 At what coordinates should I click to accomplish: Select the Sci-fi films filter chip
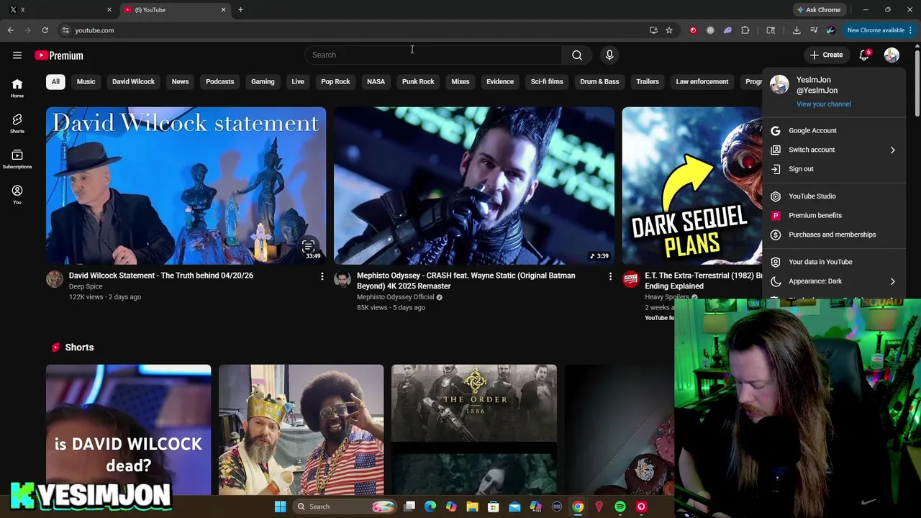[x=547, y=81]
